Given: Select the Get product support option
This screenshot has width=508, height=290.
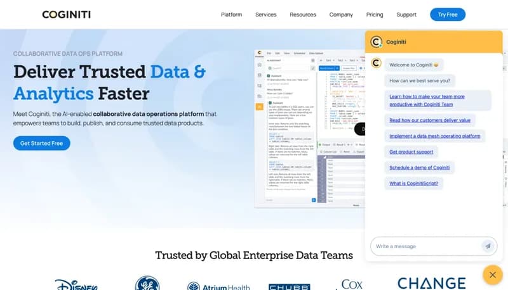Looking at the screenshot, I should pos(411,152).
